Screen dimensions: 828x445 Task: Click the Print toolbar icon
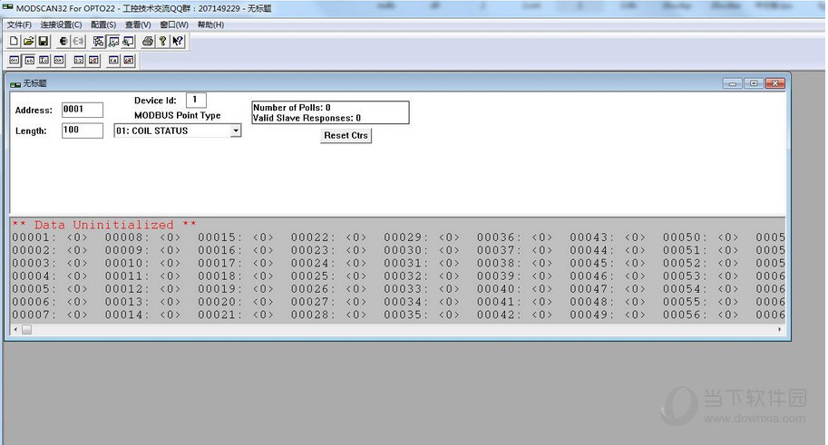145,42
